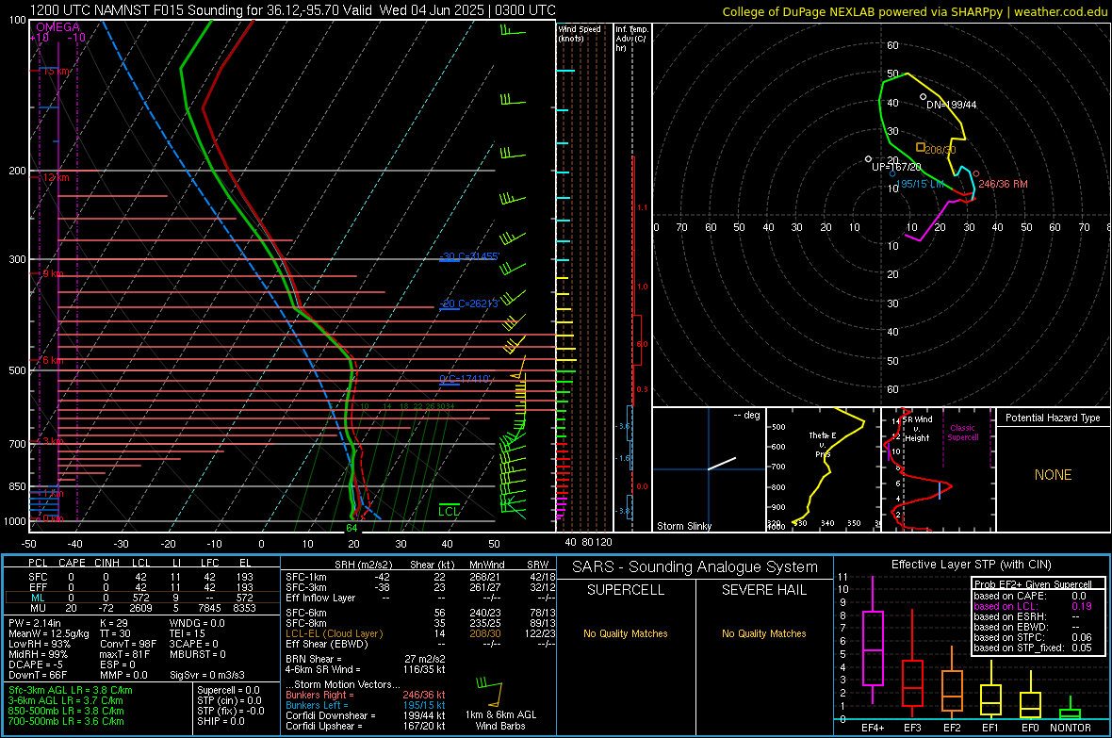Click the ConvT = 98F value
The width and height of the screenshot is (1112, 738).
point(128,644)
